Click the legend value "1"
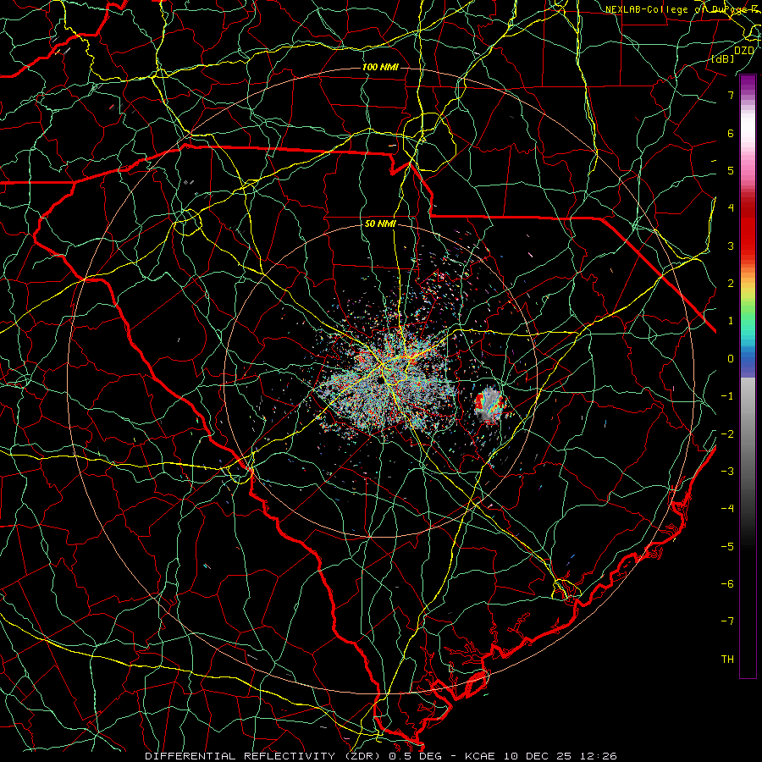This screenshot has height=762, width=762. (731, 321)
